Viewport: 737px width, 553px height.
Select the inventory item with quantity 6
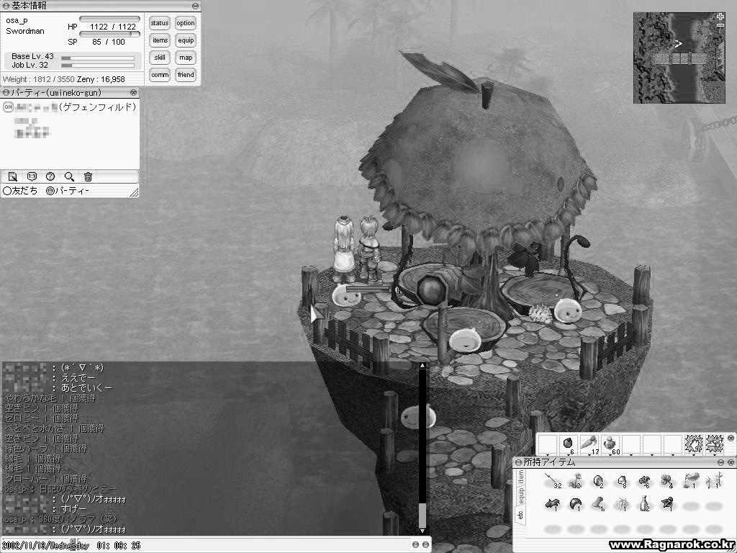point(644,481)
